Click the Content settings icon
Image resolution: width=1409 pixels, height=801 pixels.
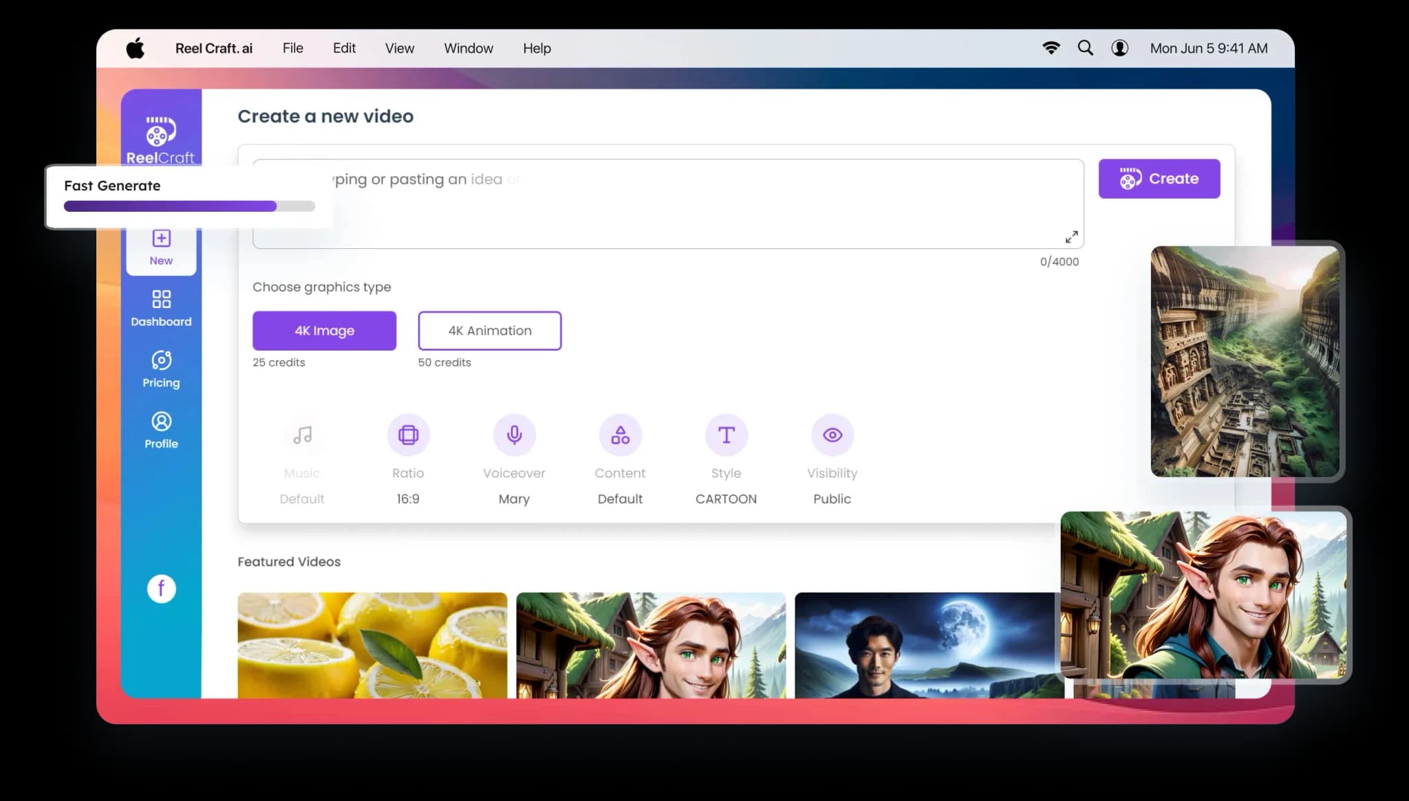[619, 435]
